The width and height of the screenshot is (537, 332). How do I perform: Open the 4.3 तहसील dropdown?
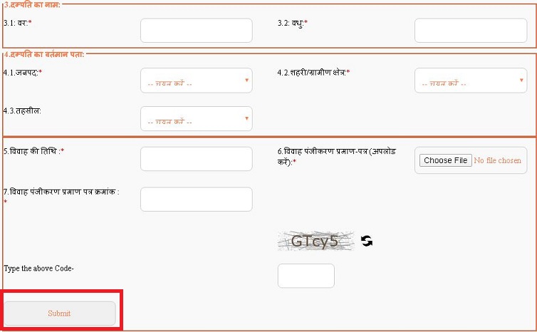tap(196, 119)
